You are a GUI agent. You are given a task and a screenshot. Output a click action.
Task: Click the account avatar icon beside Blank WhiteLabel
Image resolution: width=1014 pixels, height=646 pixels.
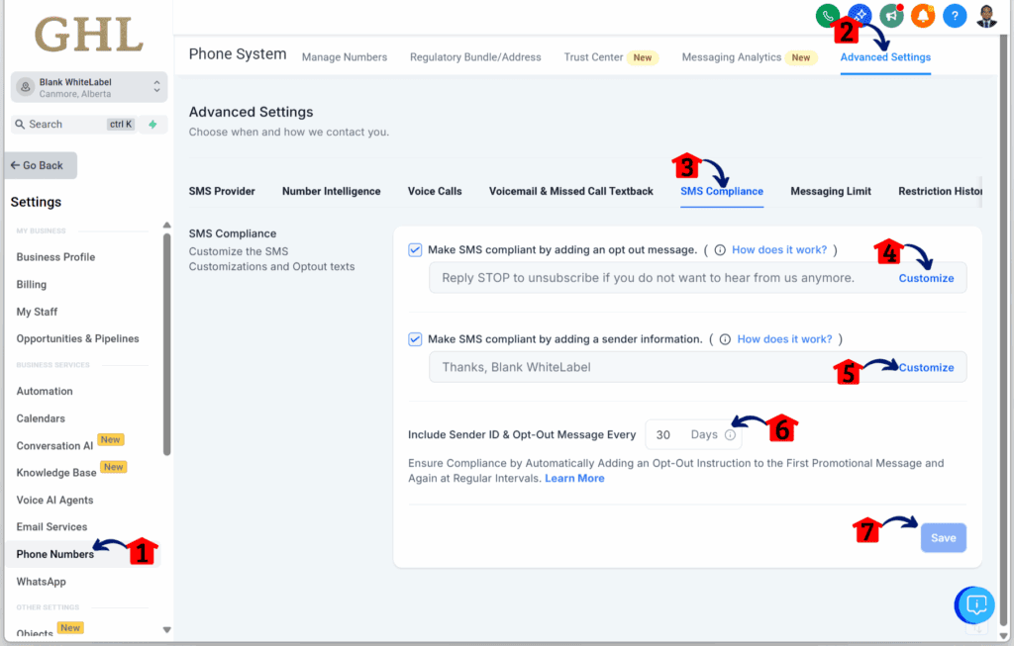[25, 87]
